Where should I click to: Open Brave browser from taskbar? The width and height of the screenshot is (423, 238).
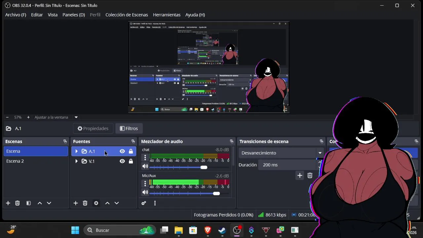point(208,230)
